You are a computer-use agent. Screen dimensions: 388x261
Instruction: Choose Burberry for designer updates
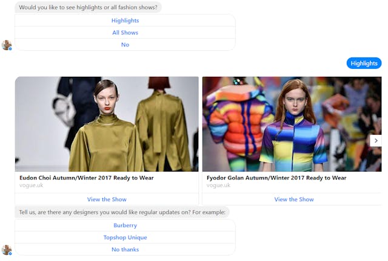coord(125,225)
